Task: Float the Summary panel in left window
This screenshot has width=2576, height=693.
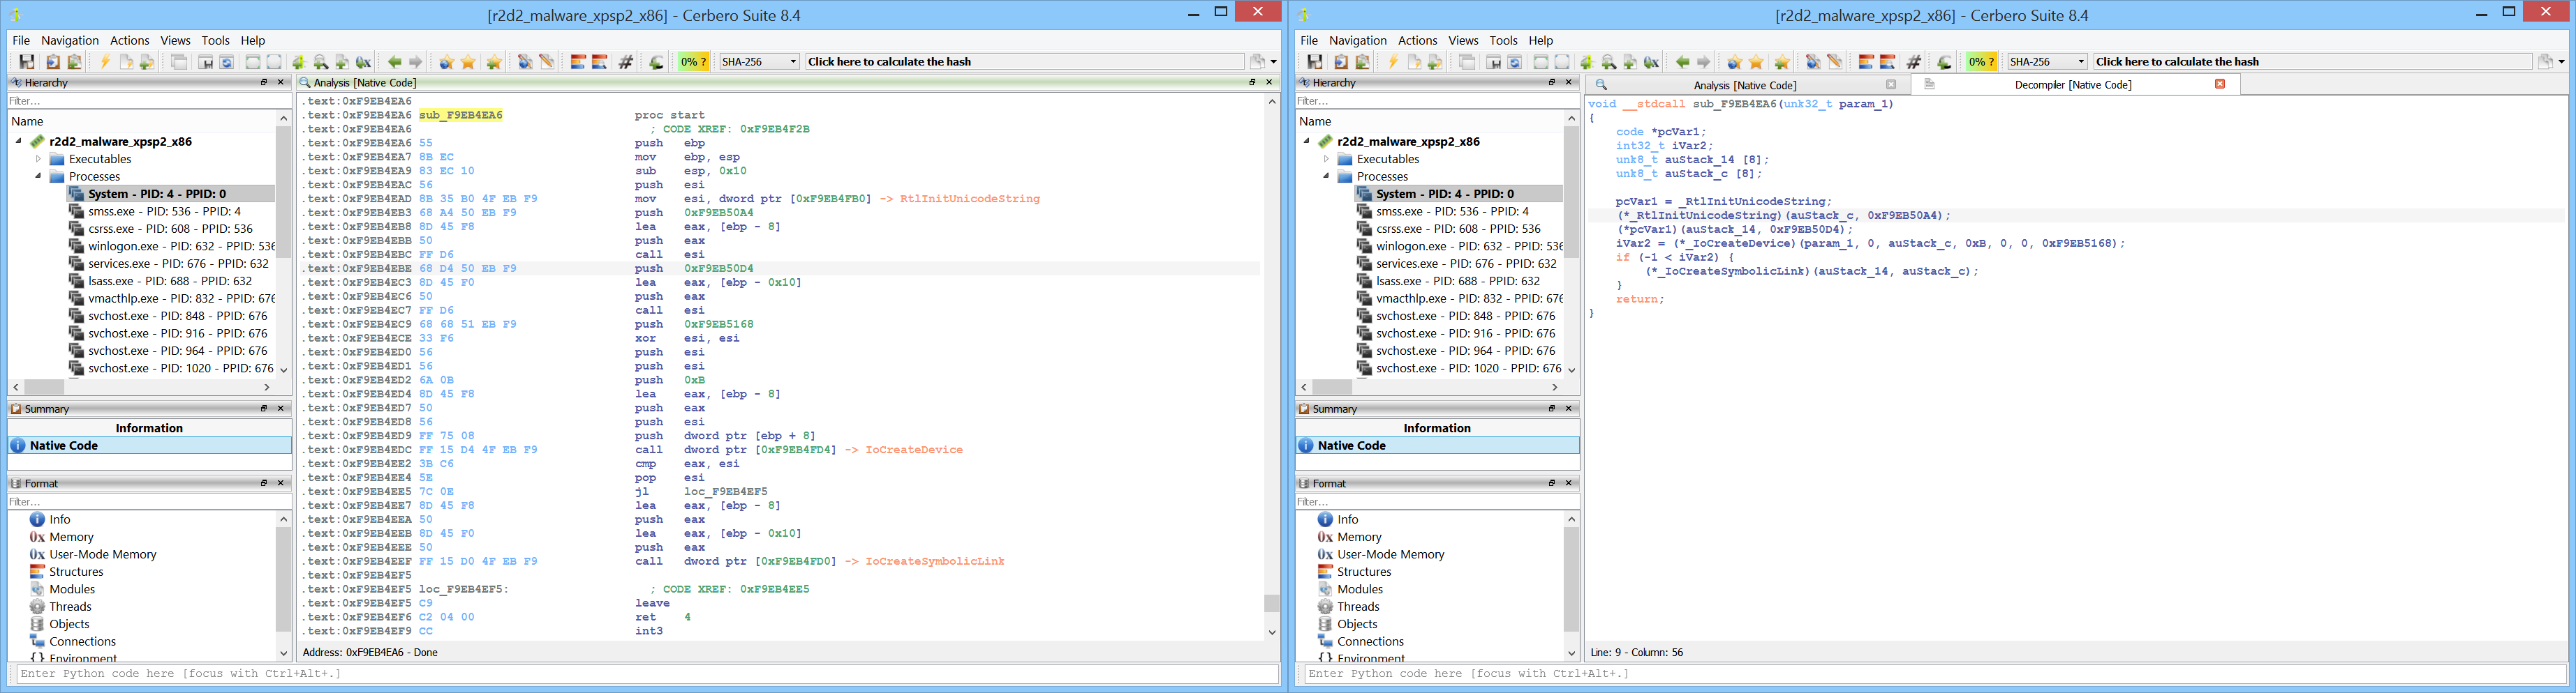Action: [264, 409]
